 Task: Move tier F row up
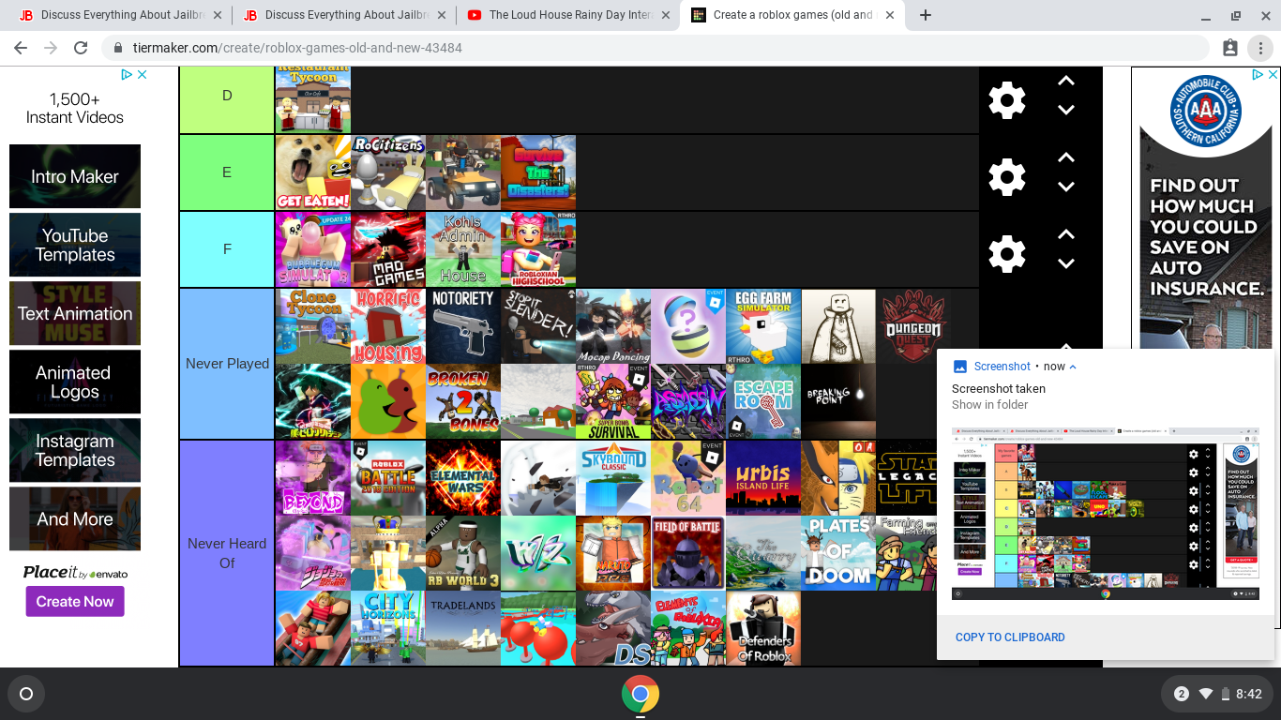(1066, 235)
